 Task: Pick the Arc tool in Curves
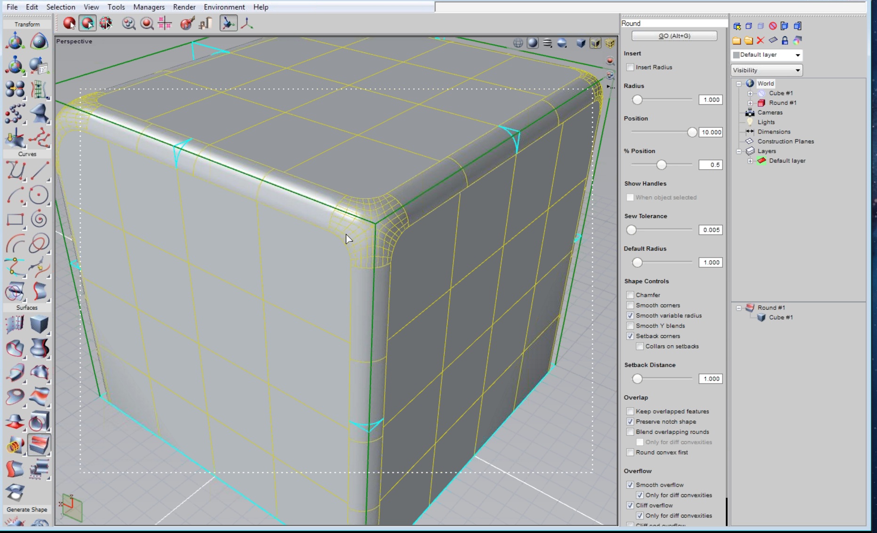(x=15, y=195)
